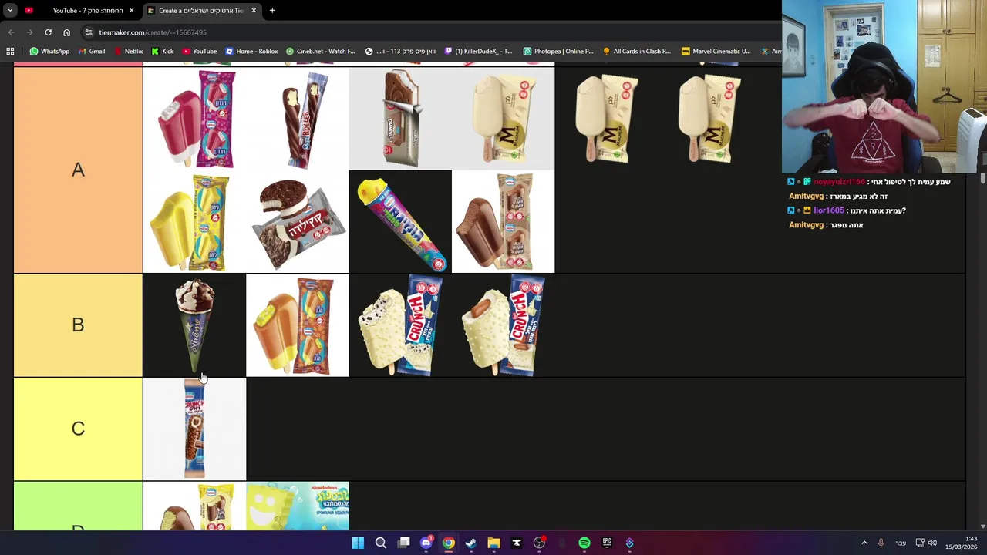This screenshot has height=555, width=987.
Task: Open Epic Games Launcher from the taskbar
Action: [607, 543]
